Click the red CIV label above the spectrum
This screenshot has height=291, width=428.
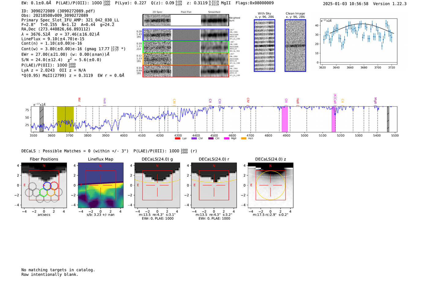[248, 100]
